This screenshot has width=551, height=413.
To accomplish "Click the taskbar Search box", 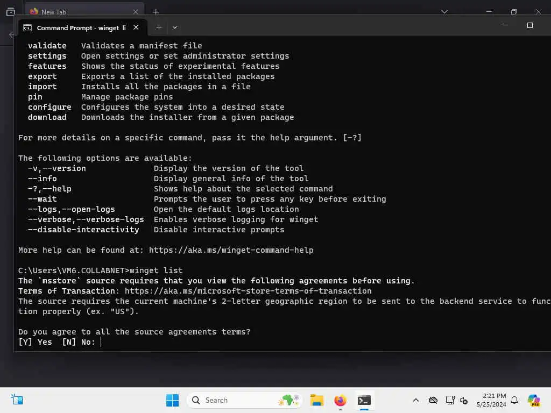I will 245,400.
